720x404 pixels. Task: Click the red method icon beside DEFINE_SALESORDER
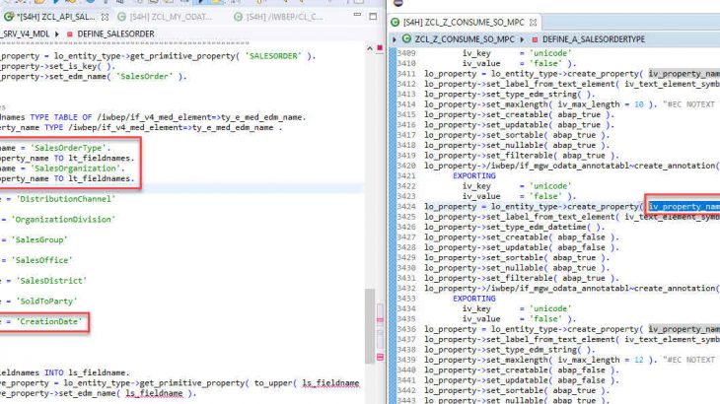click(70, 34)
